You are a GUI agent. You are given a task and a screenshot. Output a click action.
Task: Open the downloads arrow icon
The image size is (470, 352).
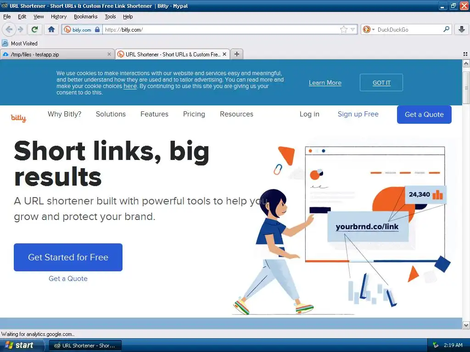pyautogui.click(x=462, y=29)
